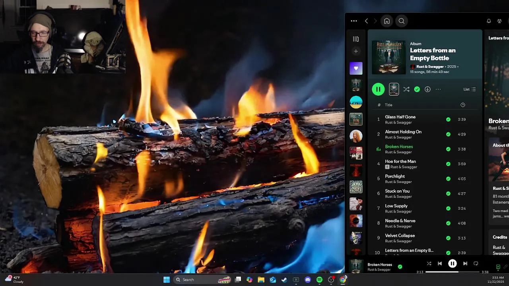Screen dimensions: 509x286
Task: Toggle saved checkmark for Porchlight
Action: tap(448, 179)
